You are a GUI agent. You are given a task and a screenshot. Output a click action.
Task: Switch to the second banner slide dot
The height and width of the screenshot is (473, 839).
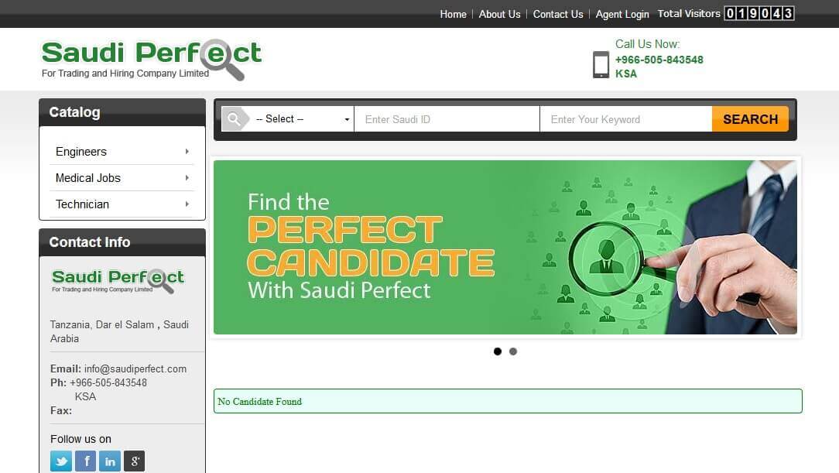coord(513,351)
